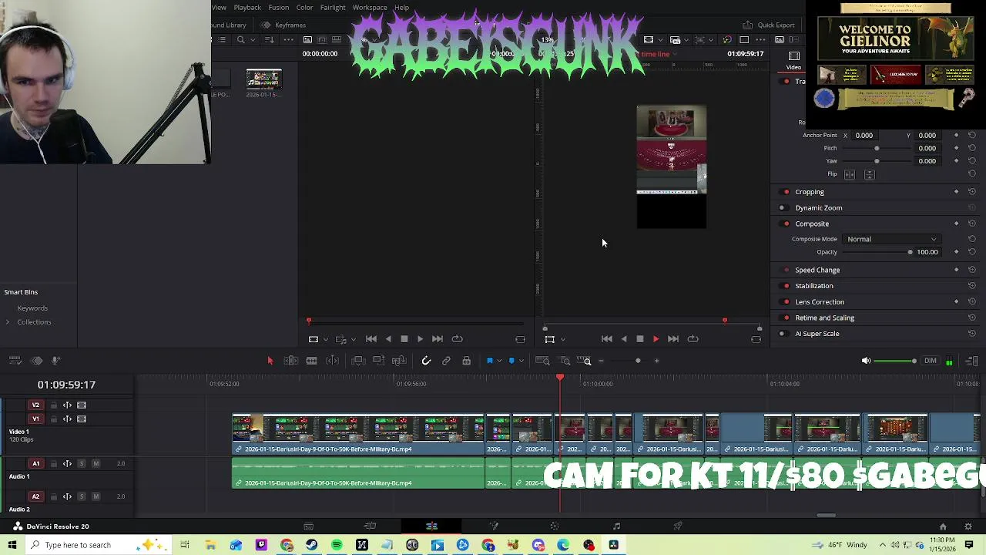The height and width of the screenshot is (555, 986).
Task: Mute audio with the speaker icon
Action: 866,361
